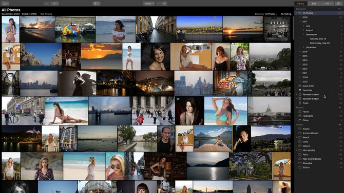Add a new folder with plus icon
Screen dimensions: 344x193
340,125
